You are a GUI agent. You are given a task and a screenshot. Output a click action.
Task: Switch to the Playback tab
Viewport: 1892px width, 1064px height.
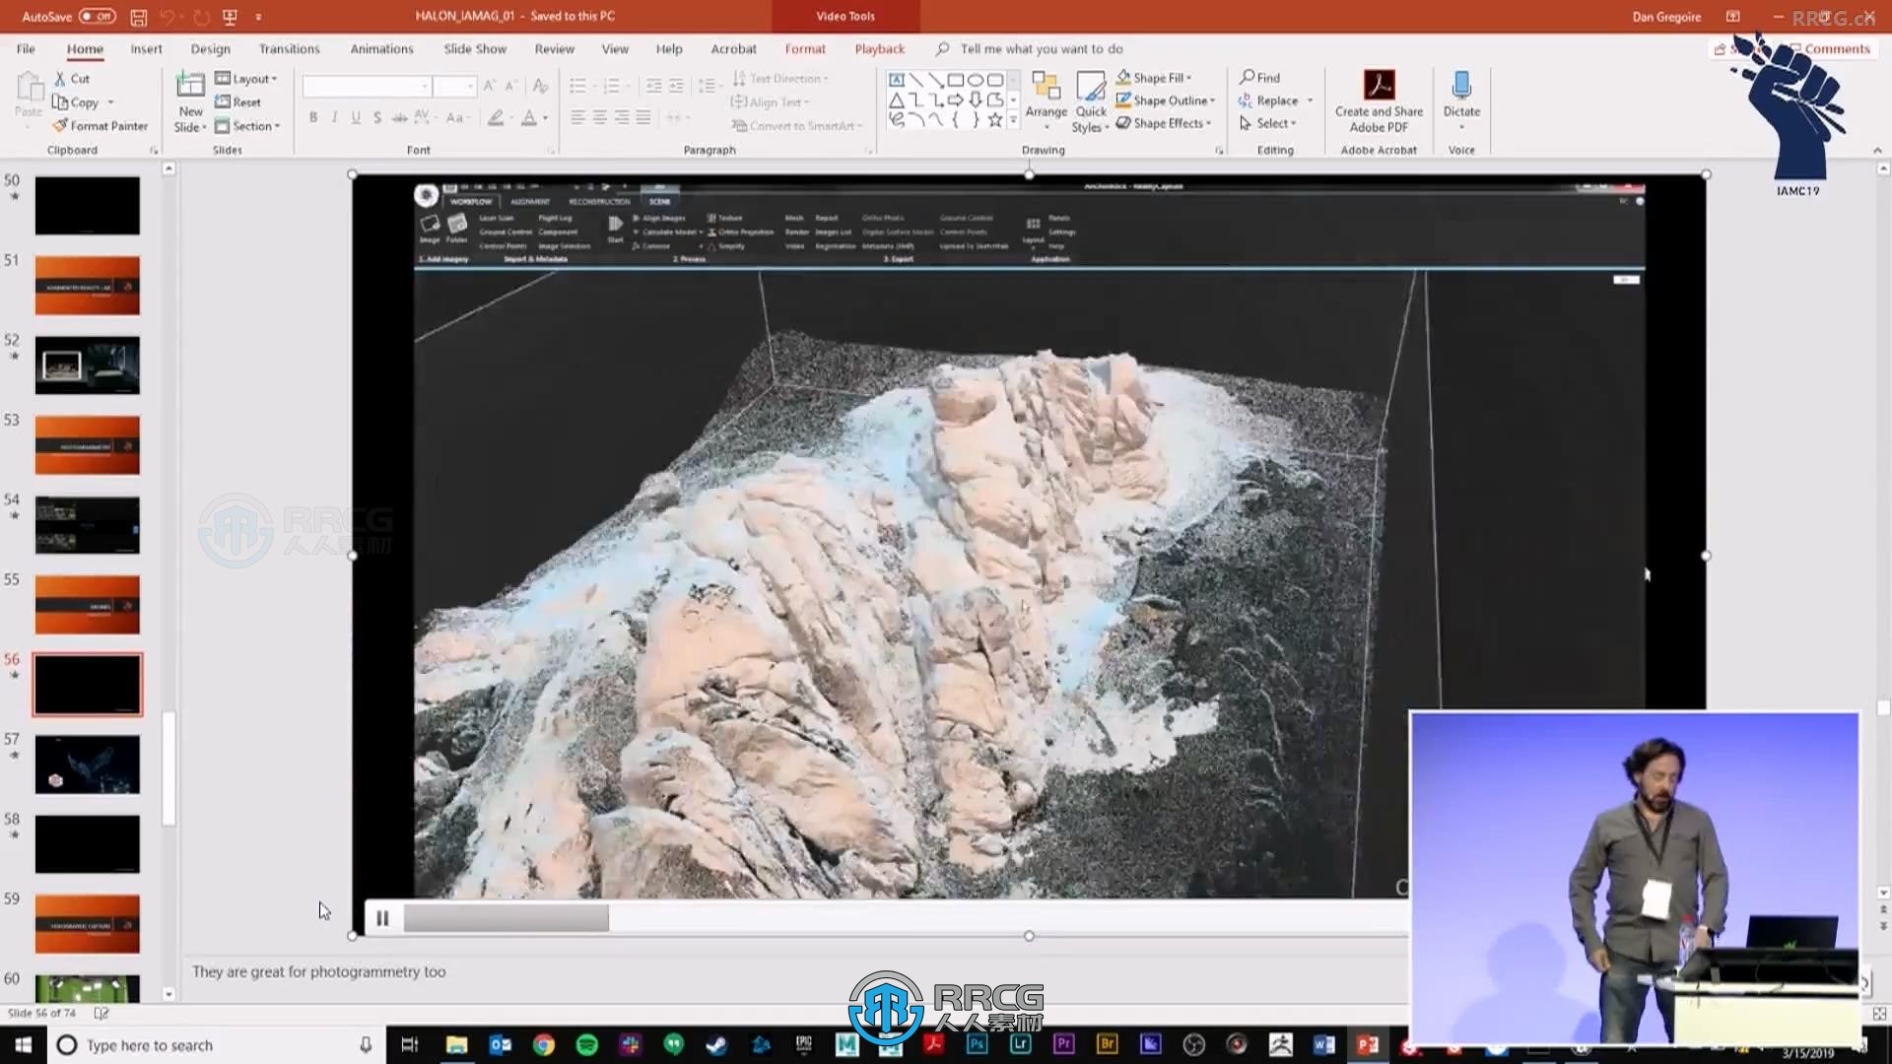tap(879, 48)
